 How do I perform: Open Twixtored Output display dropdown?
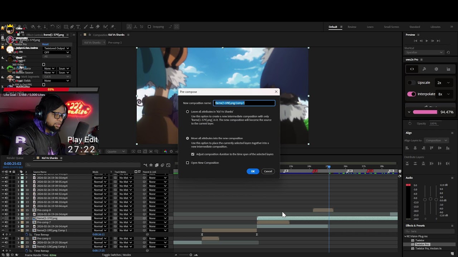[57, 48]
